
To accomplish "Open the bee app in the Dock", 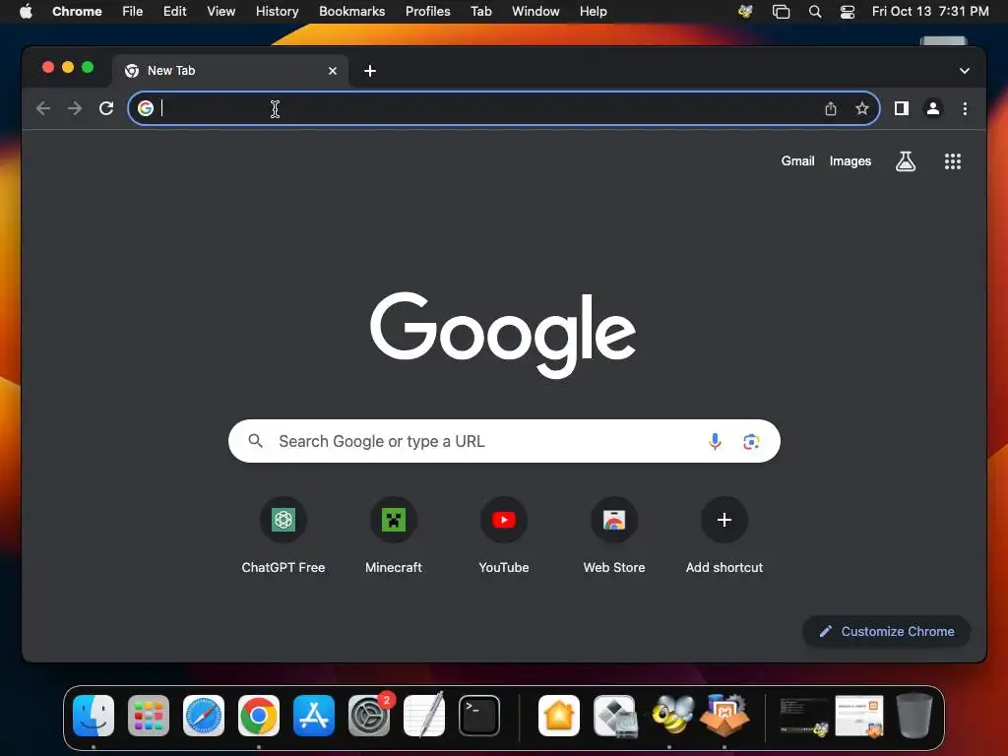I will point(671,716).
